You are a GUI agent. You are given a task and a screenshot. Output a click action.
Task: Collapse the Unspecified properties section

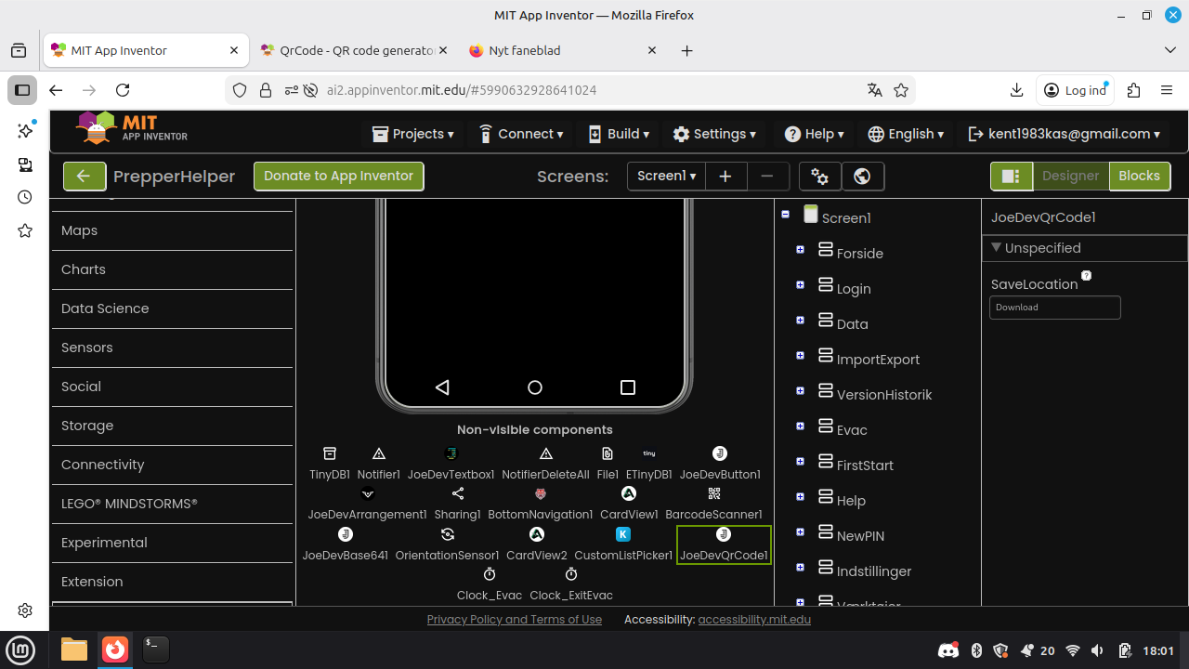996,248
